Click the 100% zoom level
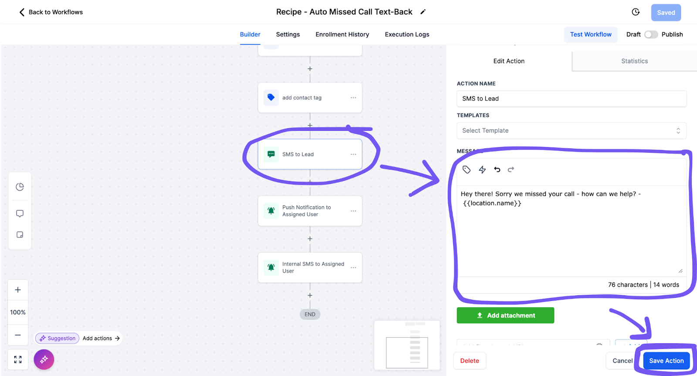Screen dimensions: 697x376 tap(18, 312)
